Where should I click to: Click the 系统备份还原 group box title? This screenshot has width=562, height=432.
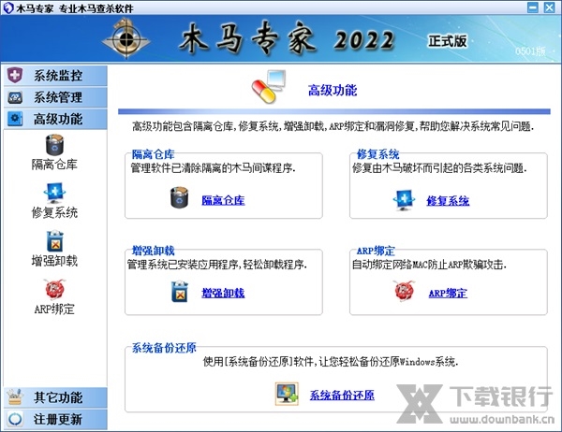(164, 348)
